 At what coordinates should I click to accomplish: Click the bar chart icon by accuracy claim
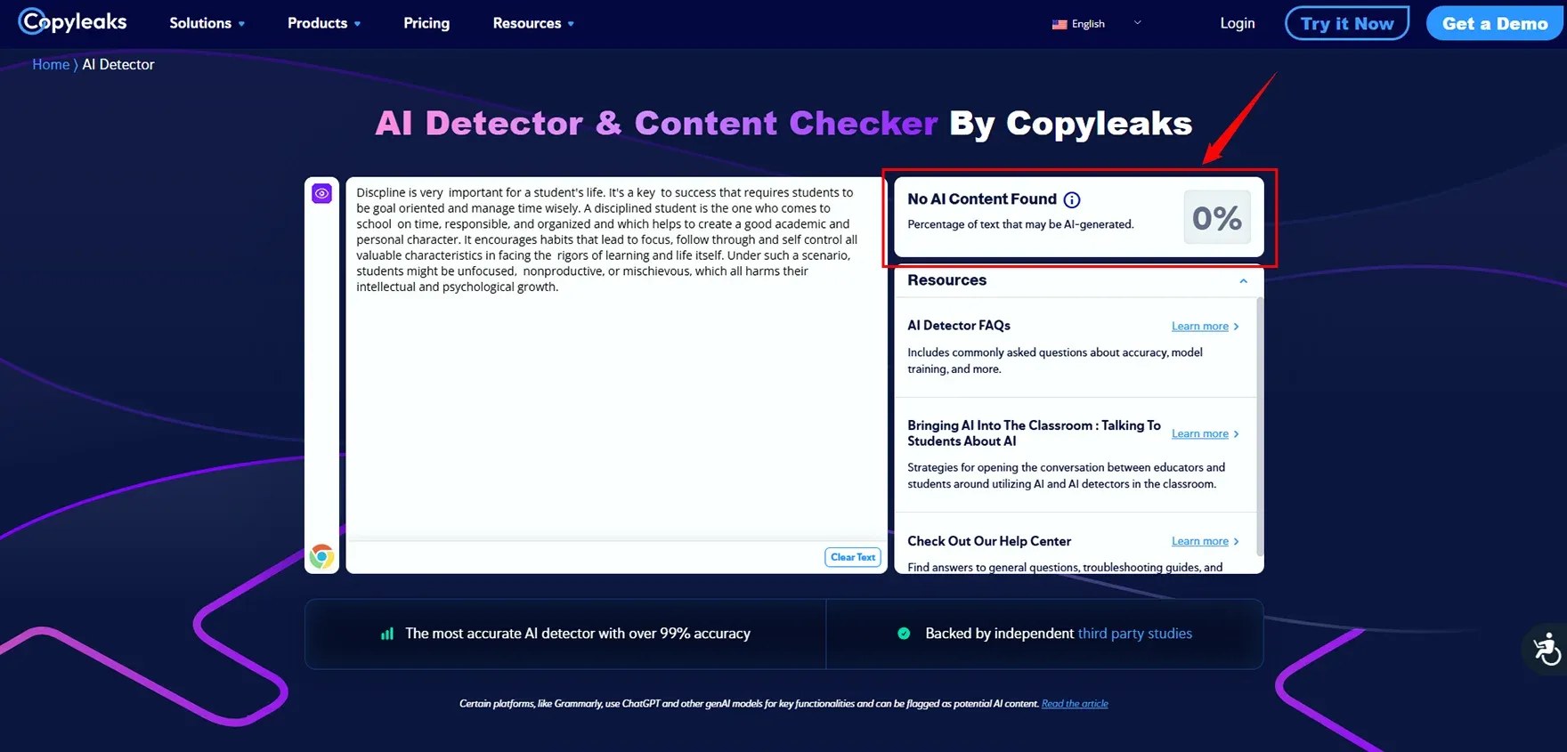[387, 634]
